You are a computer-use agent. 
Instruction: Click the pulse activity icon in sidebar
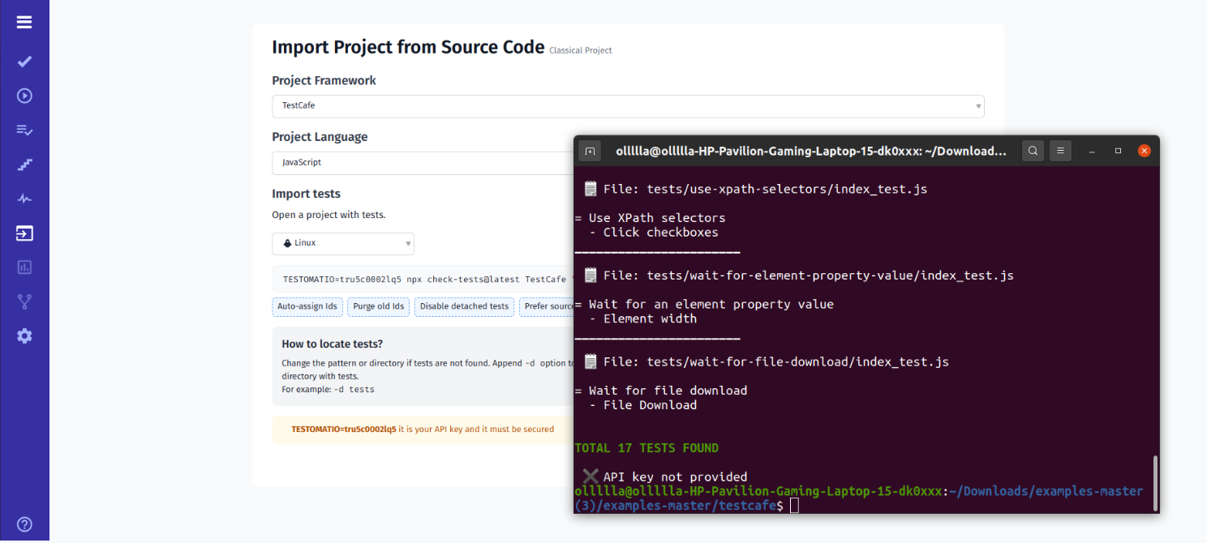[24, 199]
